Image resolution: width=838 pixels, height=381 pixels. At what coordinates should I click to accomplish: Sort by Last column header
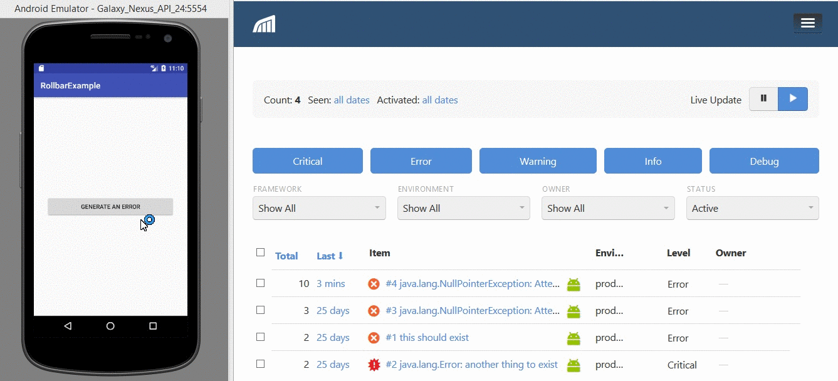point(330,256)
